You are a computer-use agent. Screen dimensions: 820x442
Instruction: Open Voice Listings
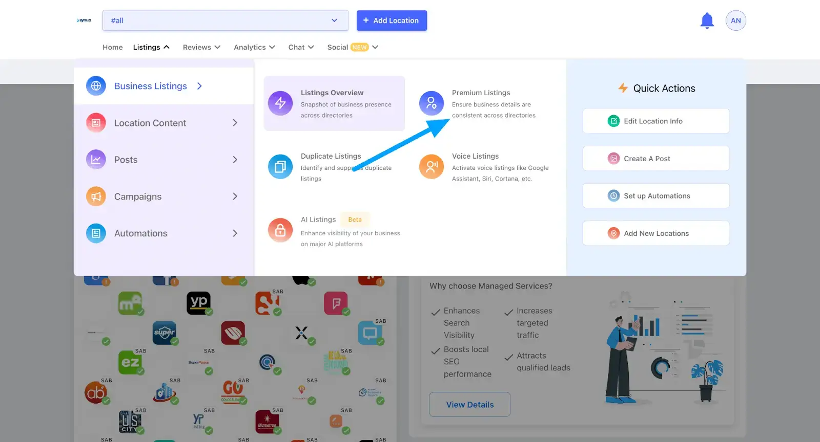[x=484, y=167]
